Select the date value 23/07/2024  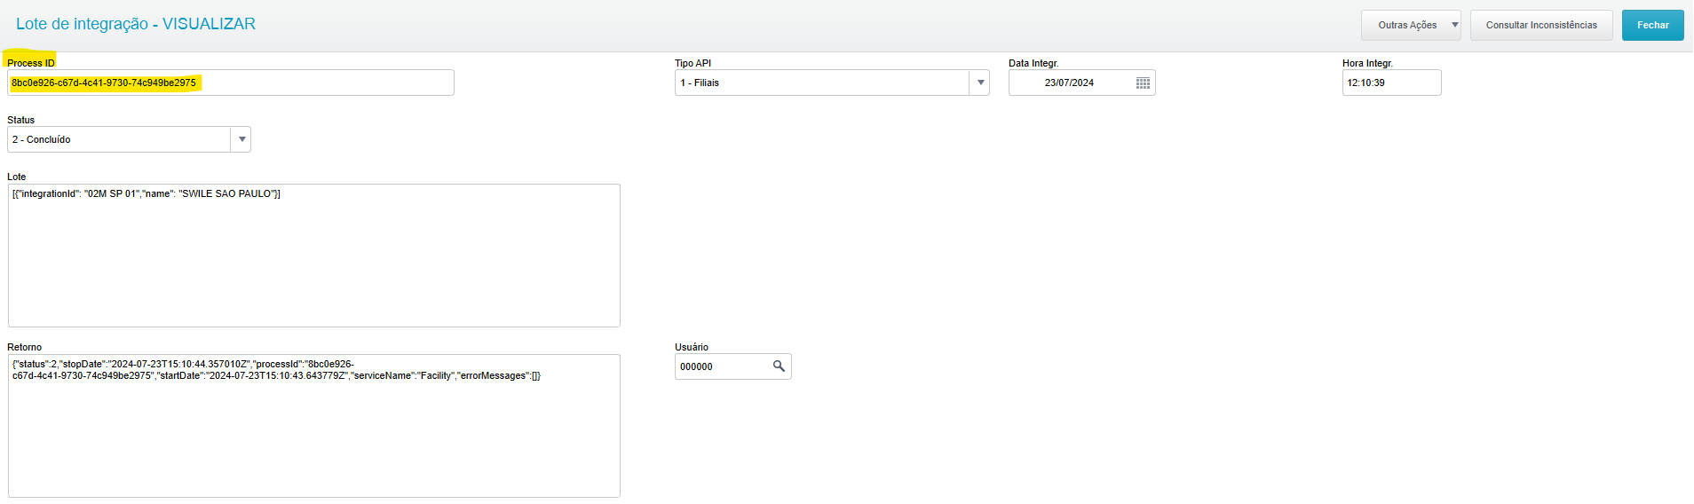click(x=1069, y=83)
